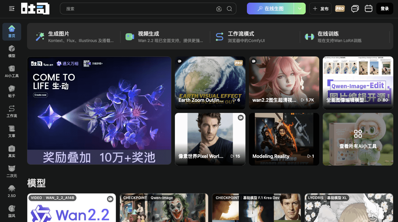Open the calendar check-in icon
The image size is (398, 222).
pyautogui.click(x=369, y=9)
